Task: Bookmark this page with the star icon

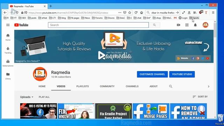Action: pyautogui.click(x=129, y=13)
